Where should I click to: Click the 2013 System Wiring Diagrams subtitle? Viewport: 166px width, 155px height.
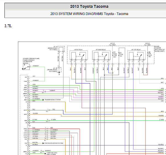pyautogui.click(x=85, y=14)
